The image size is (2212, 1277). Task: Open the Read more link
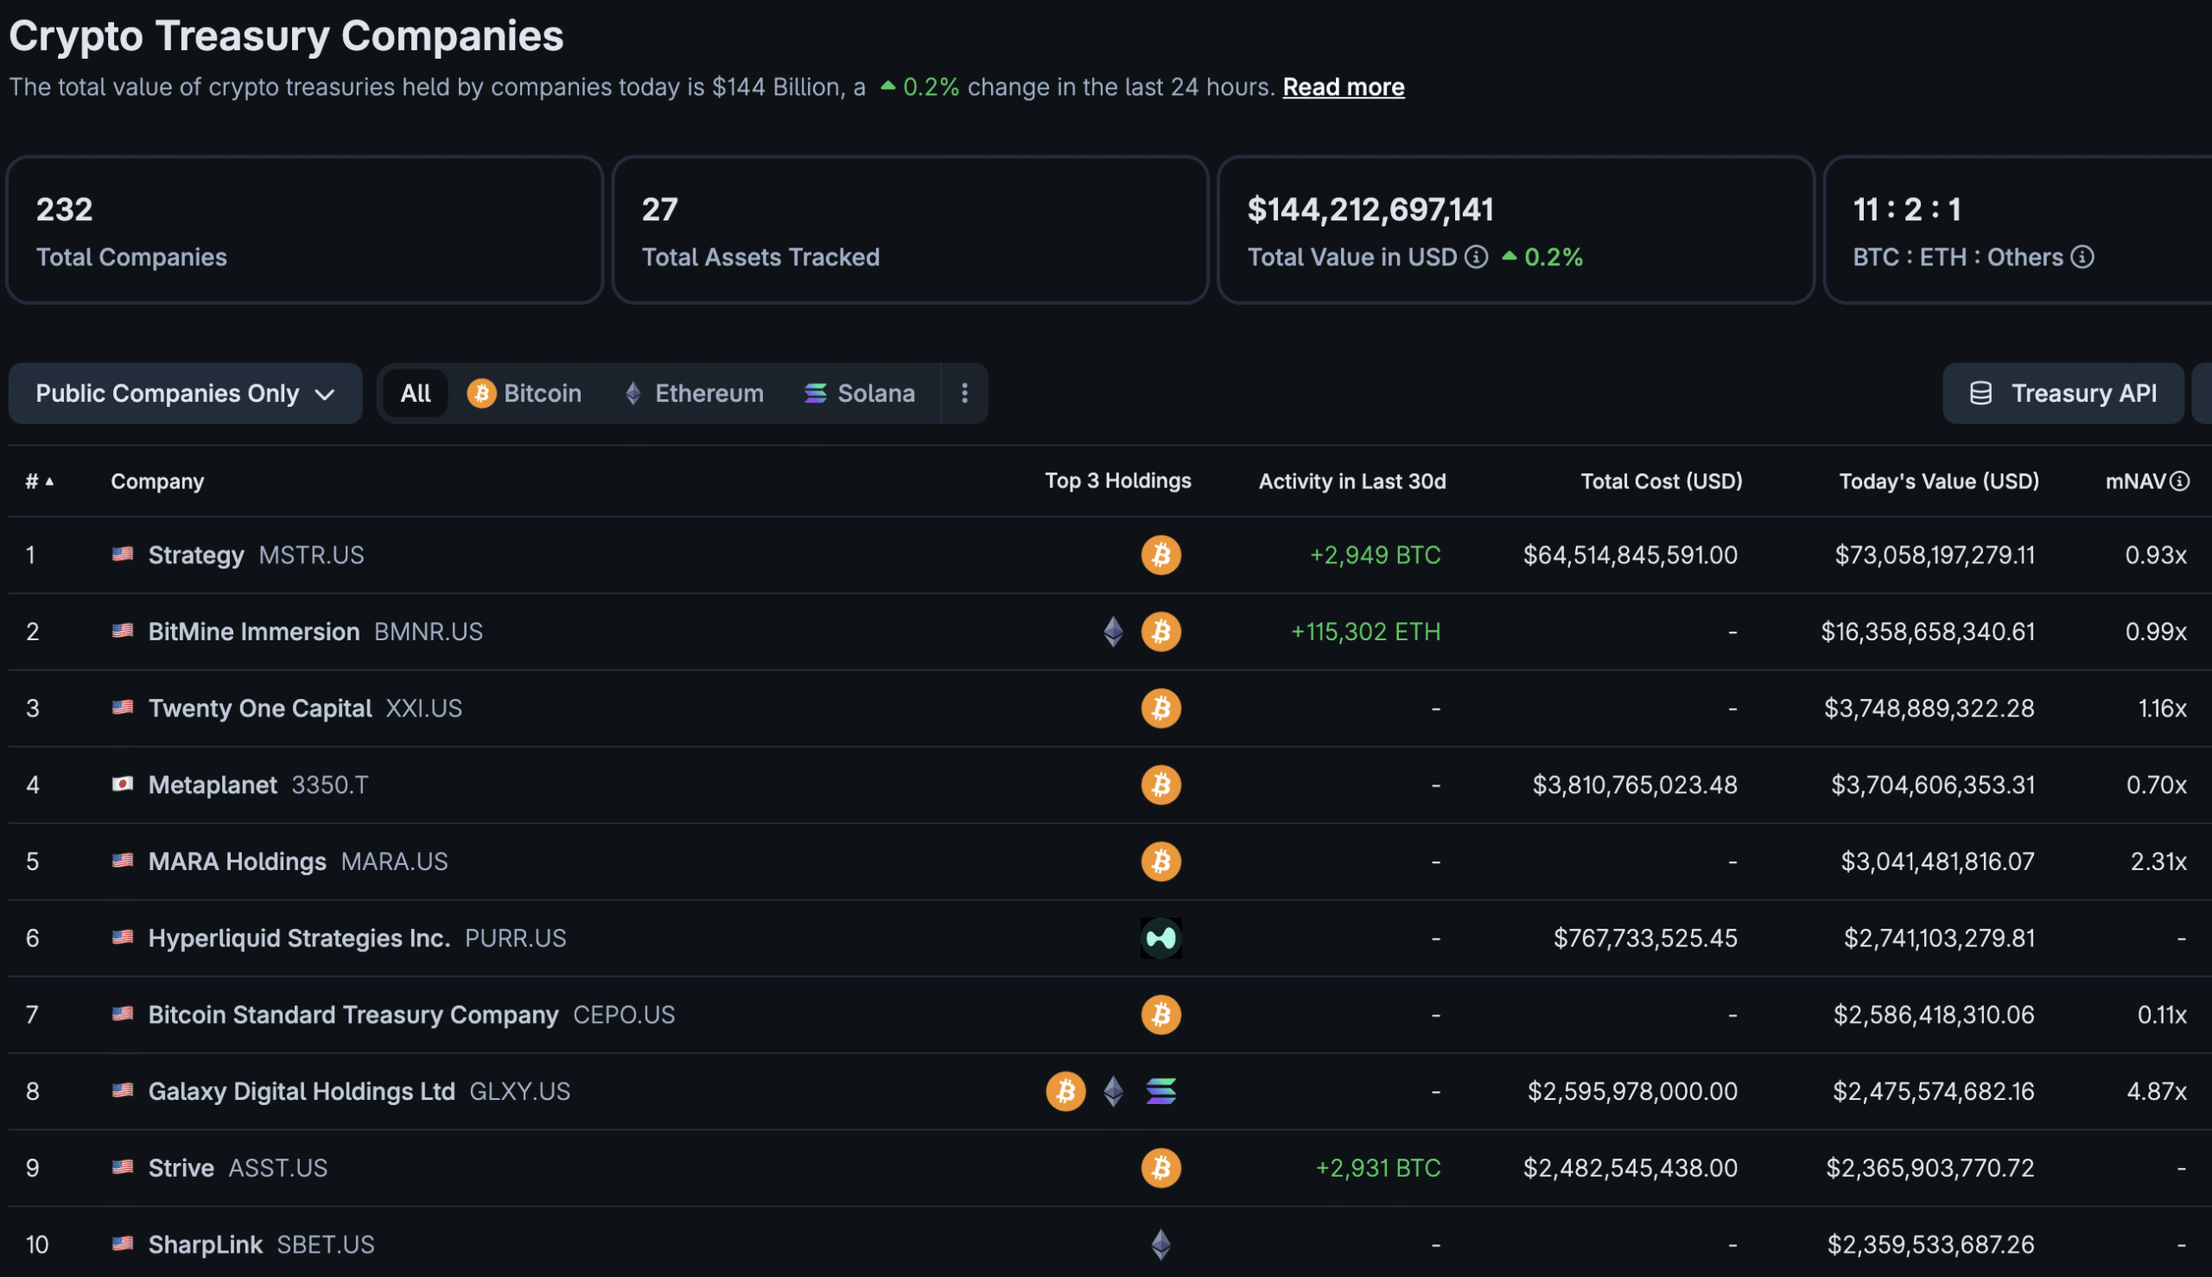click(1343, 86)
